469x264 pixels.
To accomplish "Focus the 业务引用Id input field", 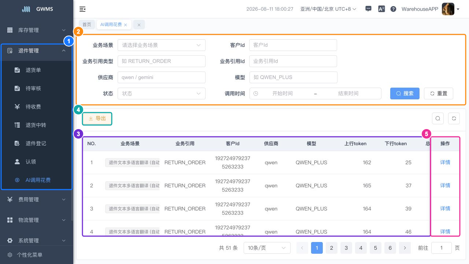I will point(293,61).
